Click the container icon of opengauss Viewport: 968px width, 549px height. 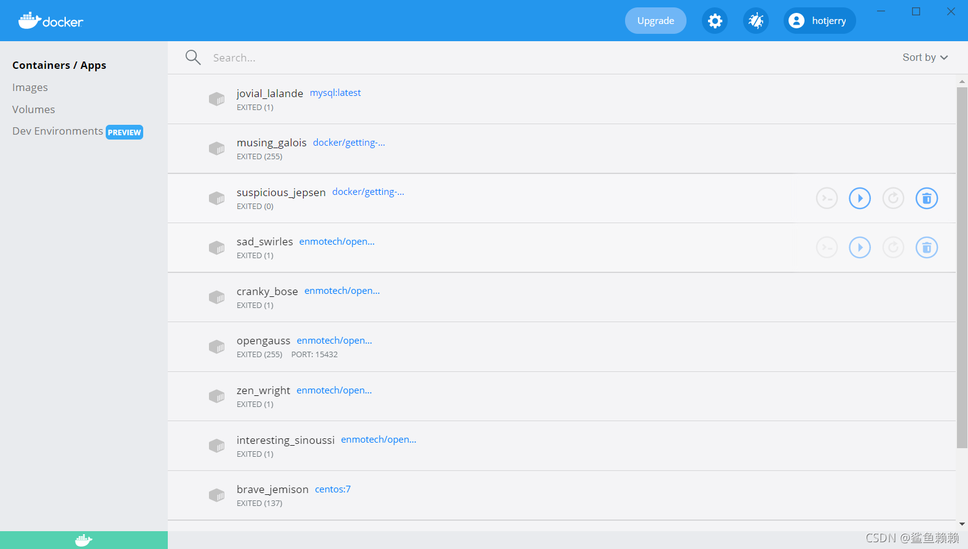216,347
